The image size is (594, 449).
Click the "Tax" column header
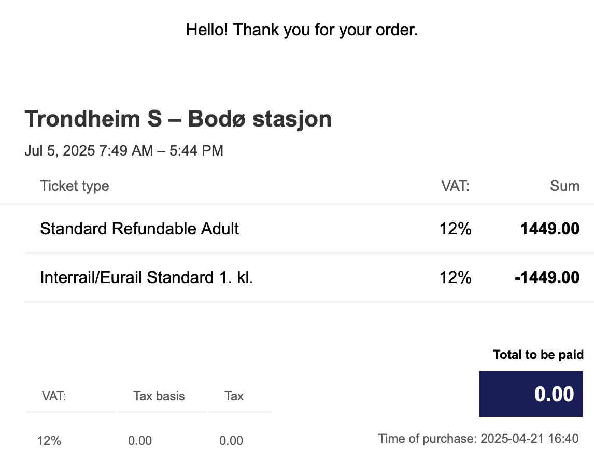(x=234, y=396)
